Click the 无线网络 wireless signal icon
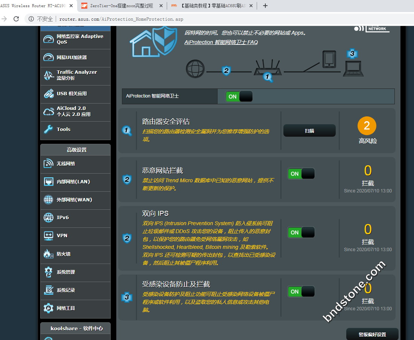The width and height of the screenshot is (414, 340). (x=49, y=163)
